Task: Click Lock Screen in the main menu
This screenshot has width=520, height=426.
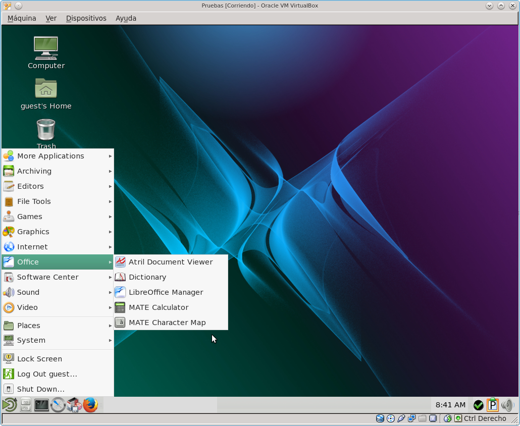Action: pos(39,359)
